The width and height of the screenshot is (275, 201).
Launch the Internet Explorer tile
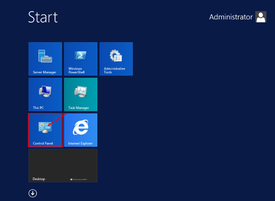point(81,130)
